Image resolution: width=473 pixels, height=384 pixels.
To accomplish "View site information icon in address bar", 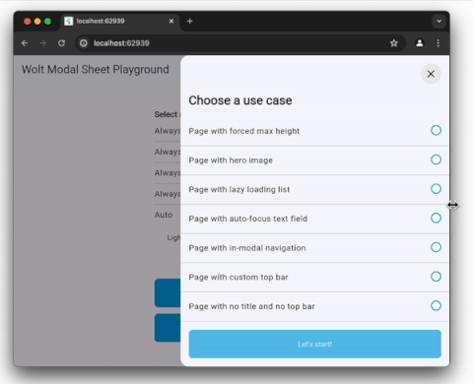I will [x=84, y=43].
